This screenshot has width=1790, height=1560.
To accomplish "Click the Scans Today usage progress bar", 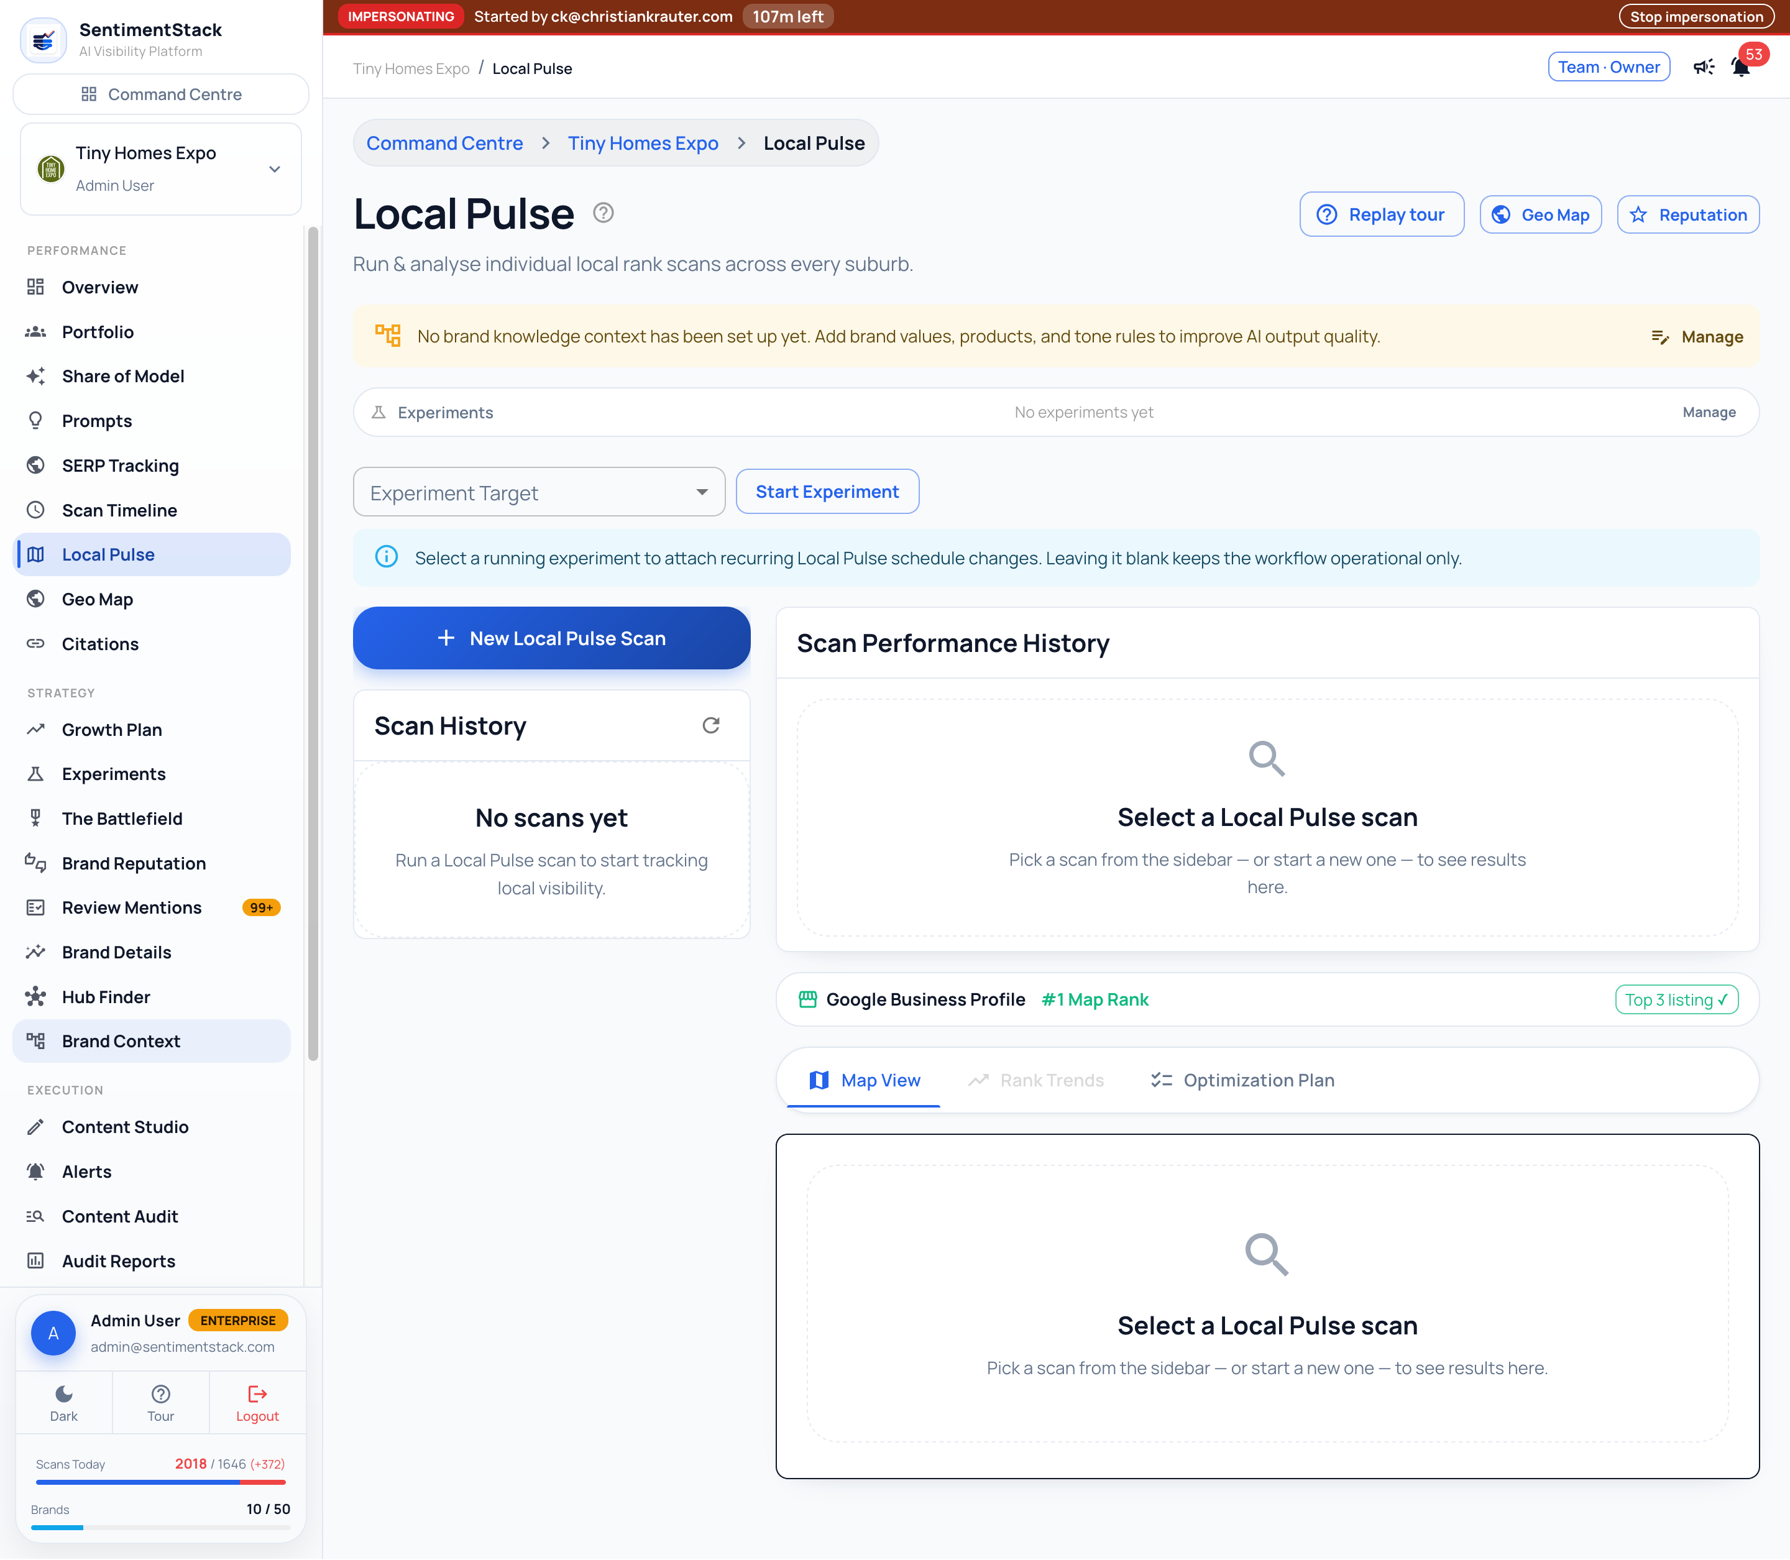I will pyautogui.click(x=161, y=1482).
